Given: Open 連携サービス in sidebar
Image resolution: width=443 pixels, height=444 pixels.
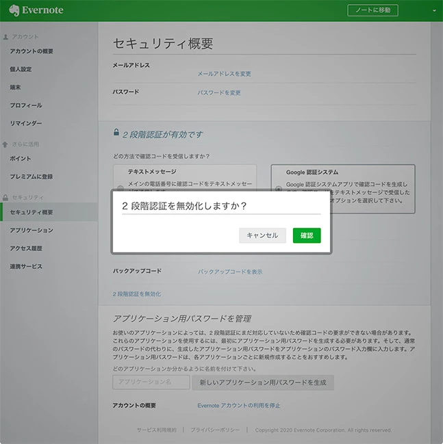Looking at the screenshot, I should pyautogui.click(x=26, y=267).
